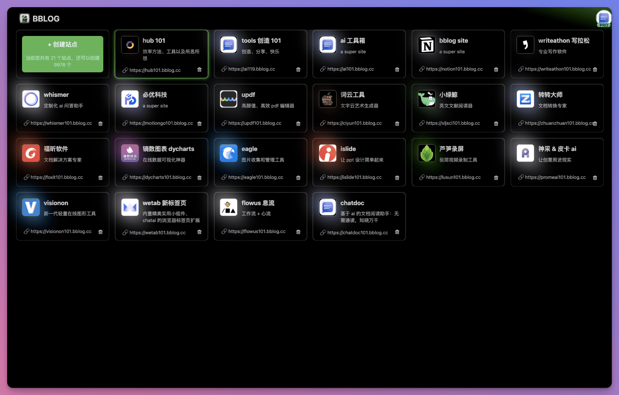The height and width of the screenshot is (395, 619).
Task: Delete the chatdoc site
Action: 397,232
